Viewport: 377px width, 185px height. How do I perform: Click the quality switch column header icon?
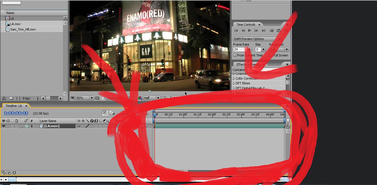point(88,121)
